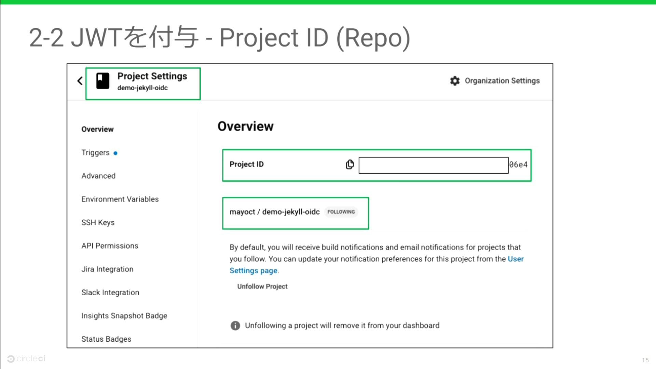Open Organization Settings via gear icon
656x369 pixels.
click(x=454, y=81)
